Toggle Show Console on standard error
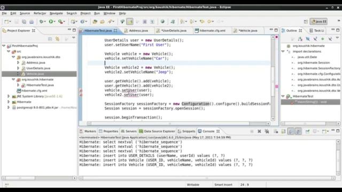This screenshot has width=342, height=192. click(298, 131)
